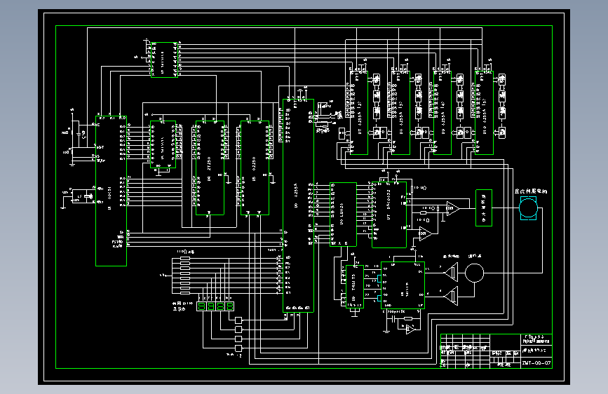
Task: Select the U7 8253A timer chip
Action: coord(359,113)
